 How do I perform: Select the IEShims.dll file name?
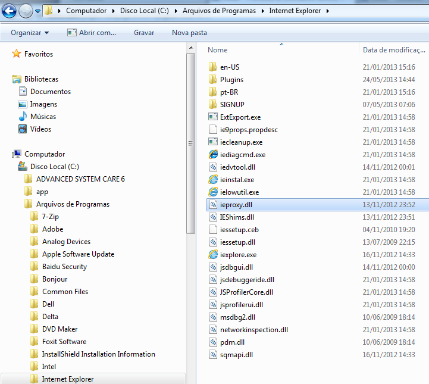pyautogui.click(x=237, y=217)
